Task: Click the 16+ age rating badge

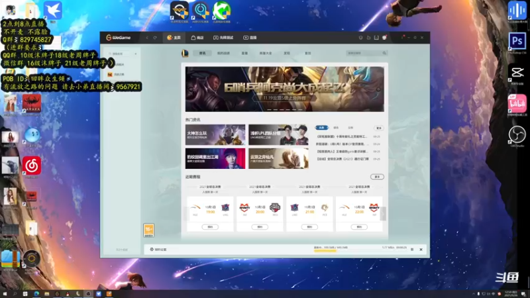Action: pyautogui.click(x=148, y=230)
